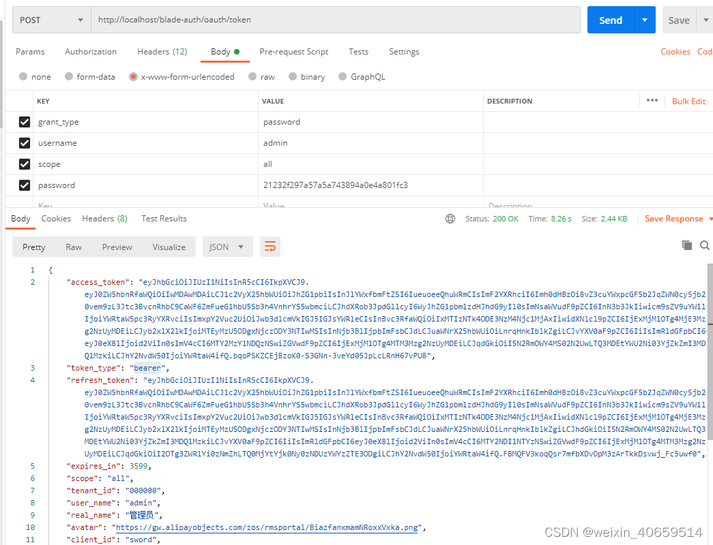
Task: Click the "tenant_id" value "000000"
Action: coord(143,490)
